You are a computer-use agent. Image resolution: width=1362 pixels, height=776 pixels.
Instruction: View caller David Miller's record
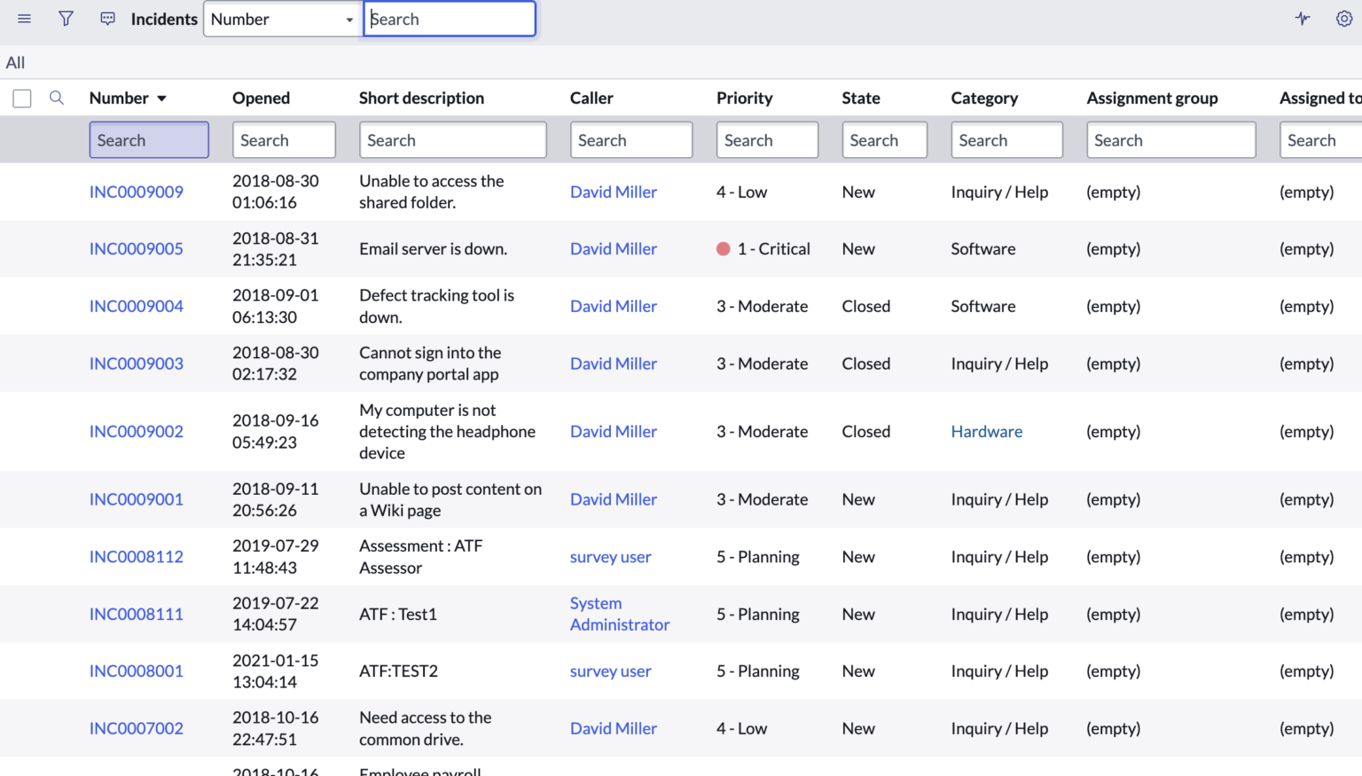tap(613, 192)
